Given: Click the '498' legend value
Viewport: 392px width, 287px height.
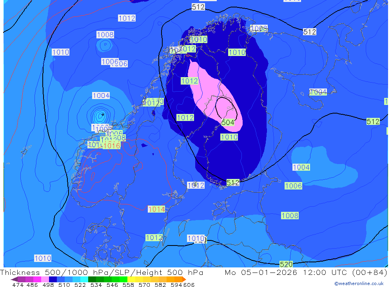Looking at the screenshot, I should point(48,285).
